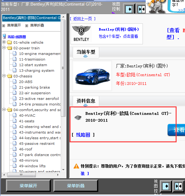Click tree panel scroll-up arrow
Viewport: 185px width, 196px height.
click(63, 17)
